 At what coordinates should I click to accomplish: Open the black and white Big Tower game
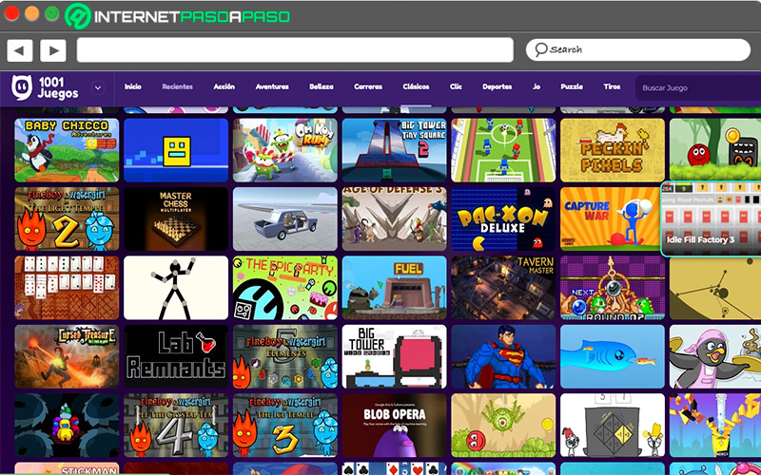(394, 357)
